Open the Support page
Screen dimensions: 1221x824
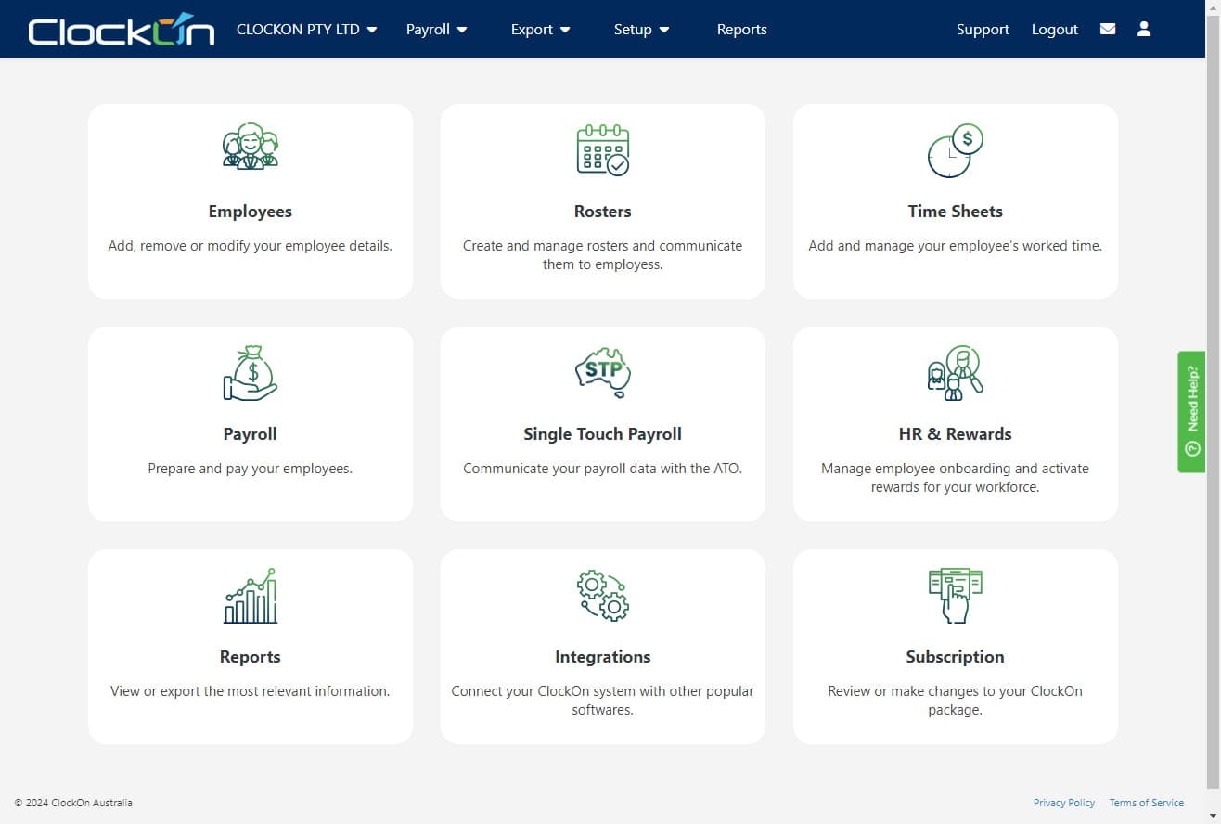pos(983,29)
